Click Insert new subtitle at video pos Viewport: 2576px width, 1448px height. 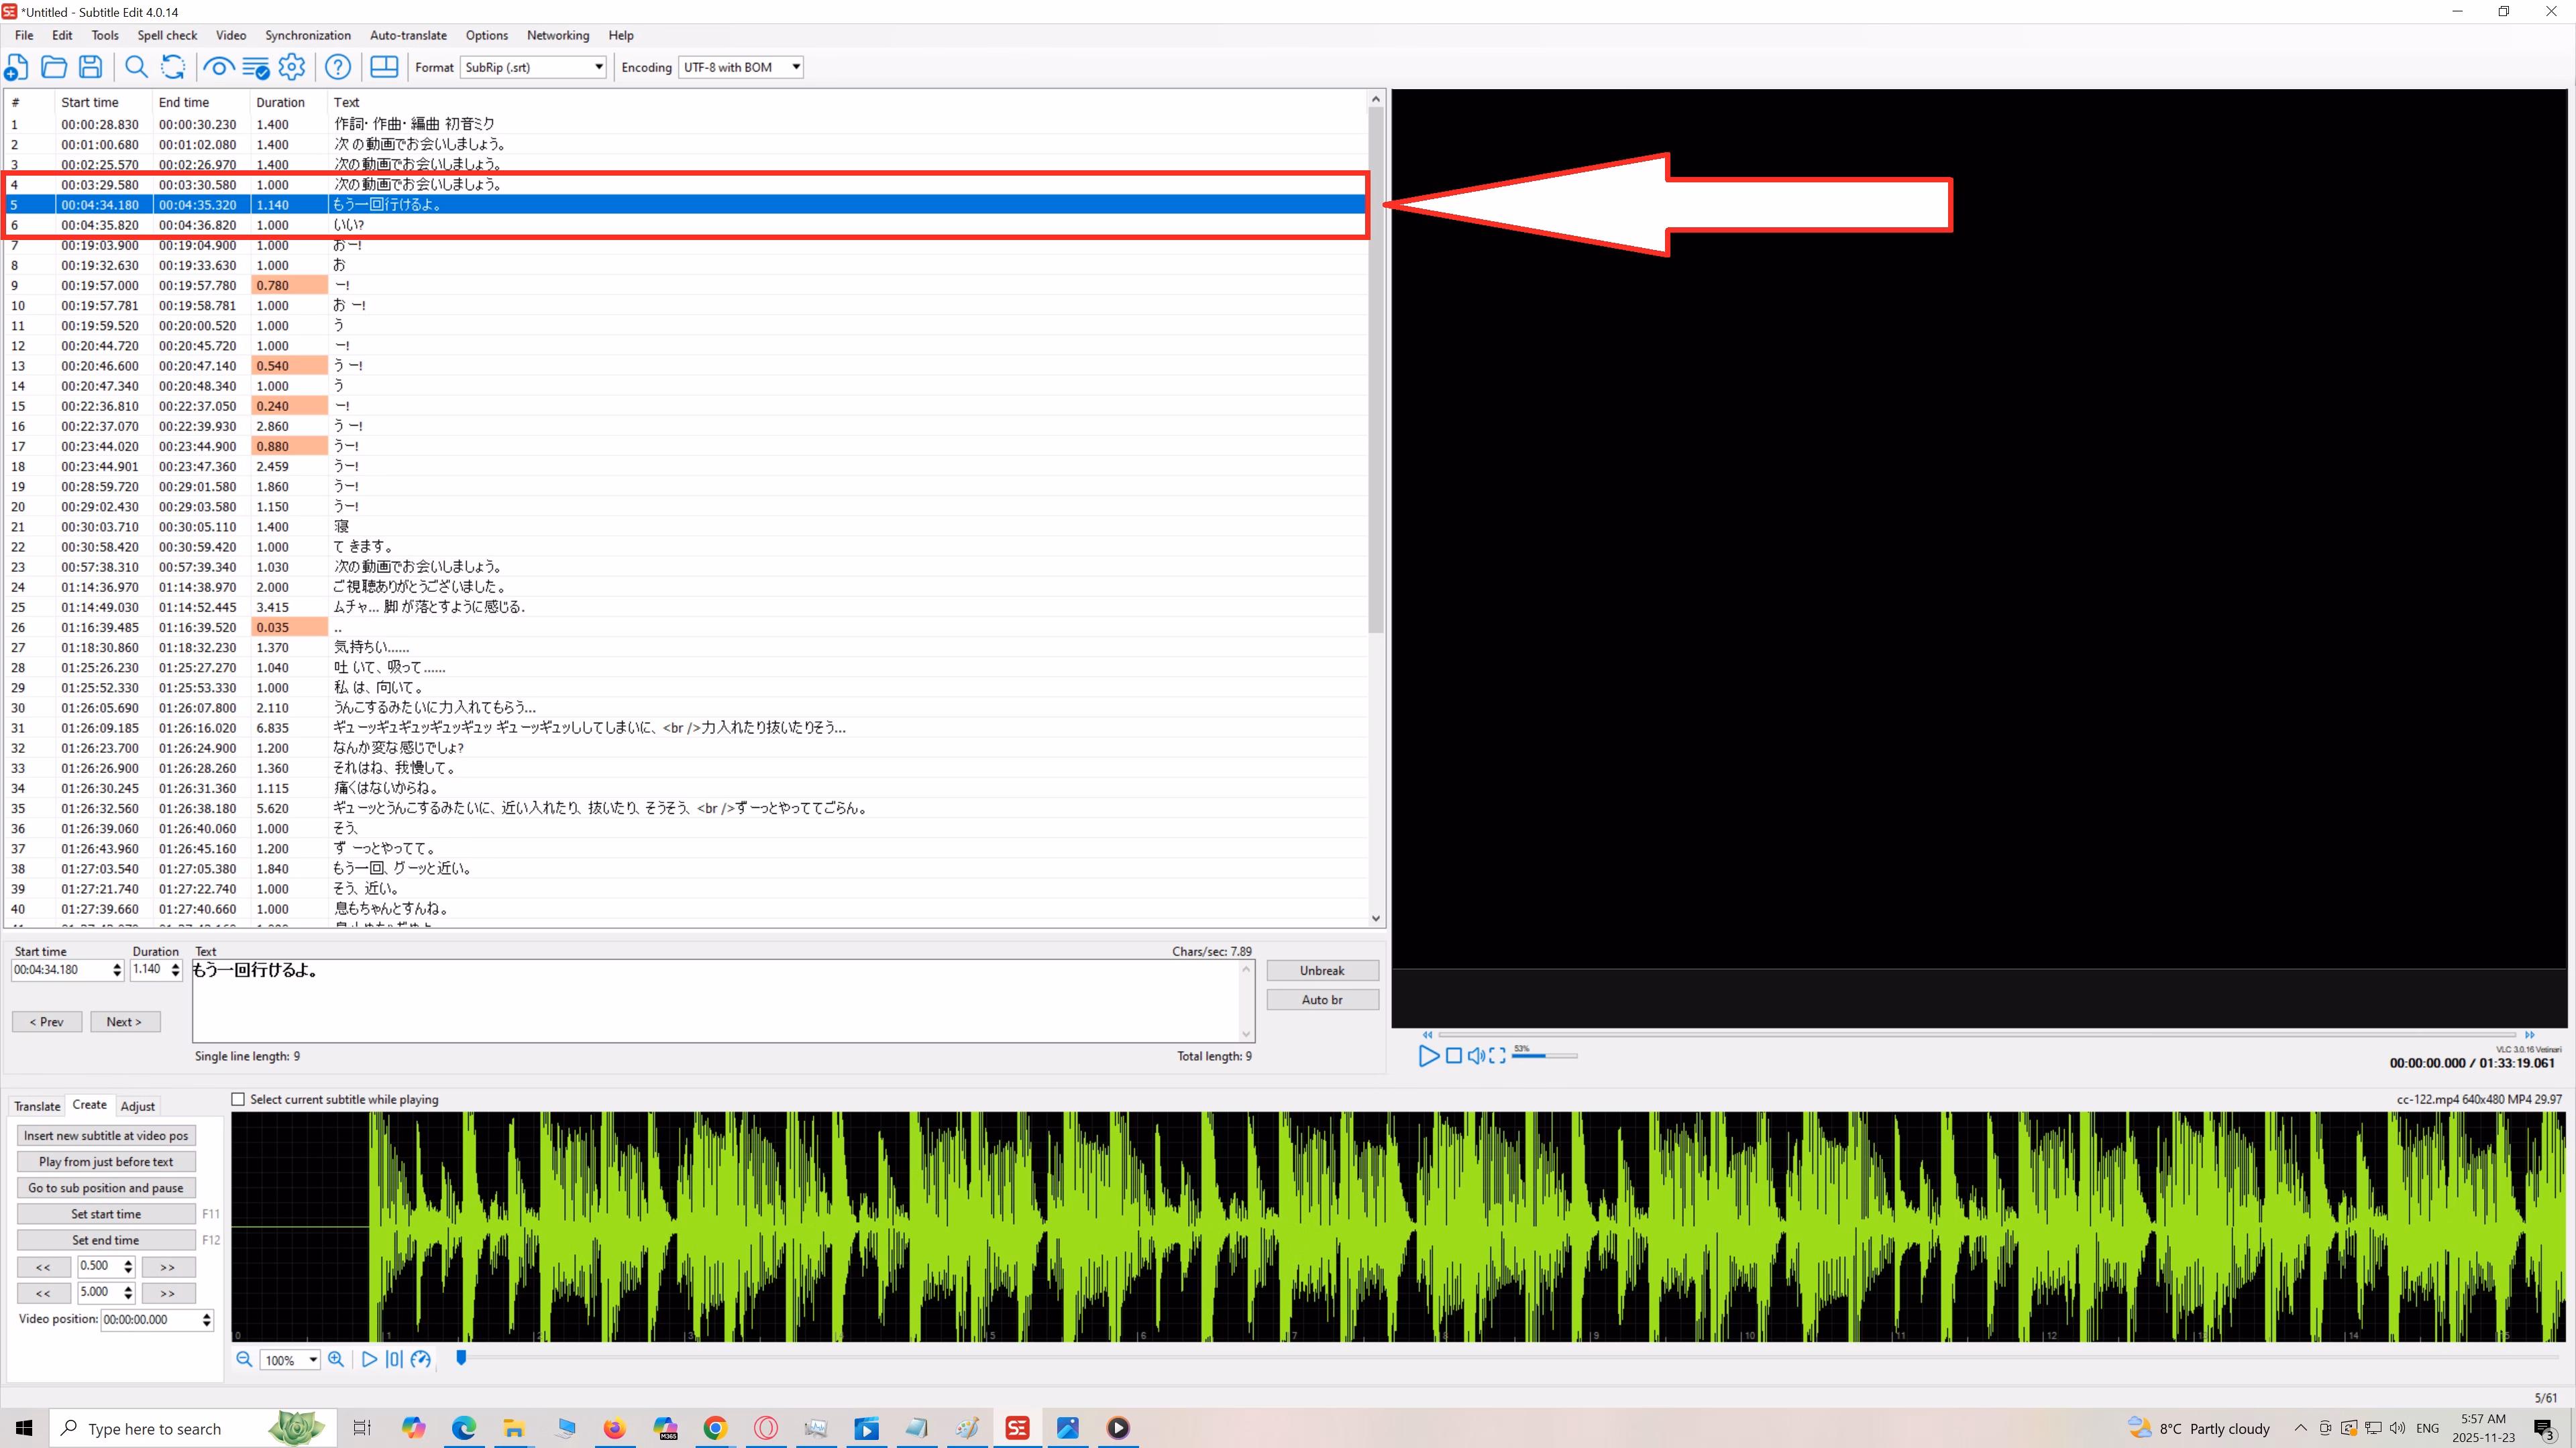(x=106, y=1135)
